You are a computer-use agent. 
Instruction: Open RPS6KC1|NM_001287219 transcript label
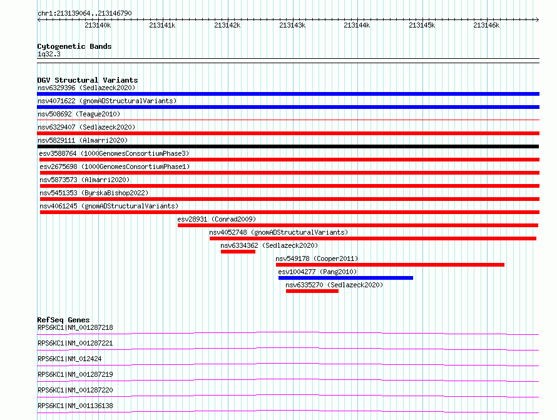tap(75, 374)
